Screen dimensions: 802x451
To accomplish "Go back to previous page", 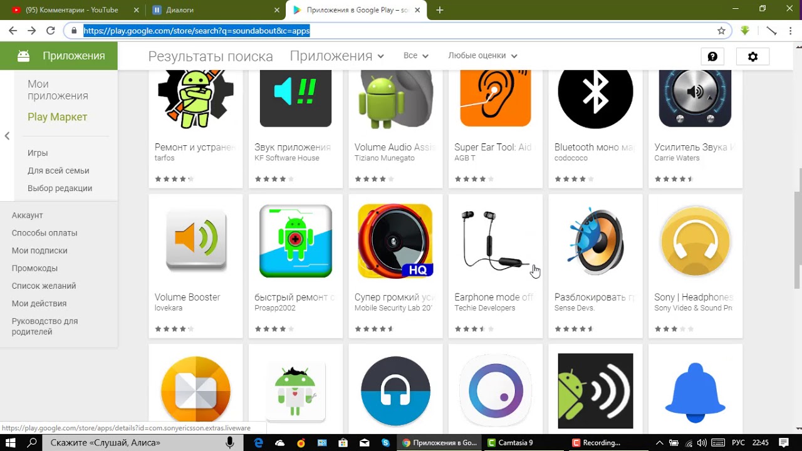I will 13,31.
